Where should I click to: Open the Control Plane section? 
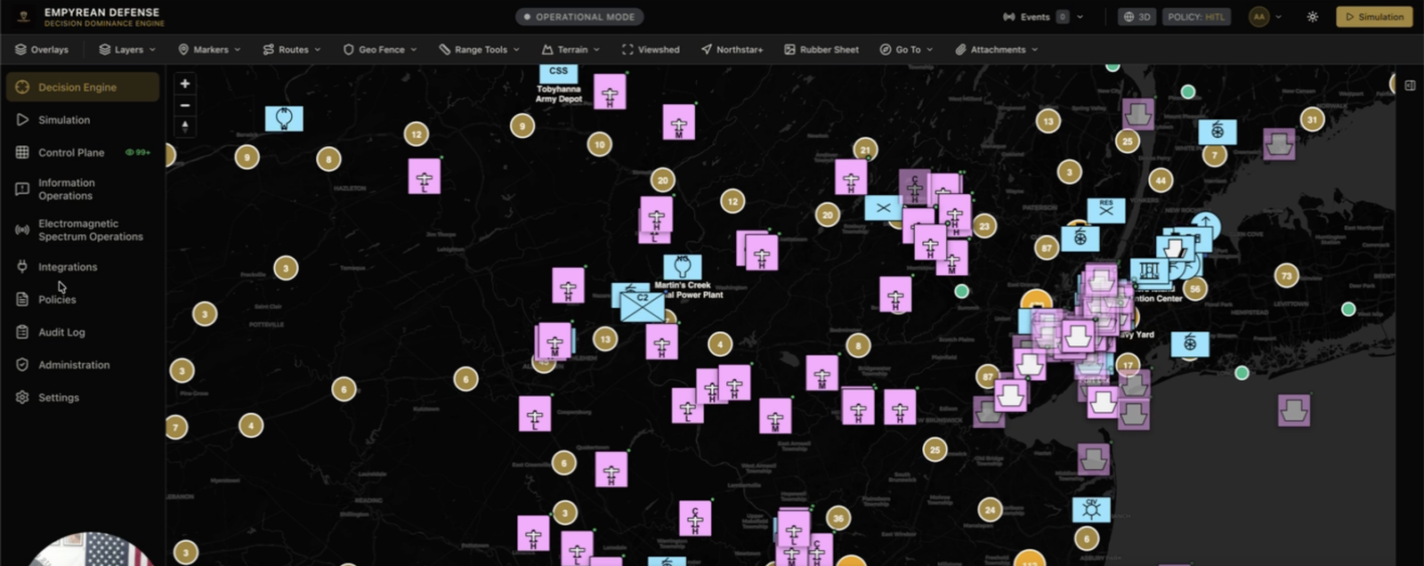[71, 153]
